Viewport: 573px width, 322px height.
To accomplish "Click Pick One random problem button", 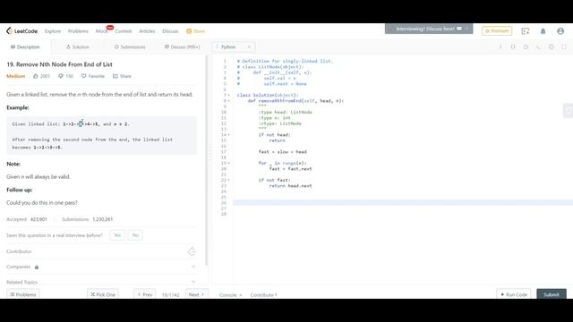I will (103, 294).
